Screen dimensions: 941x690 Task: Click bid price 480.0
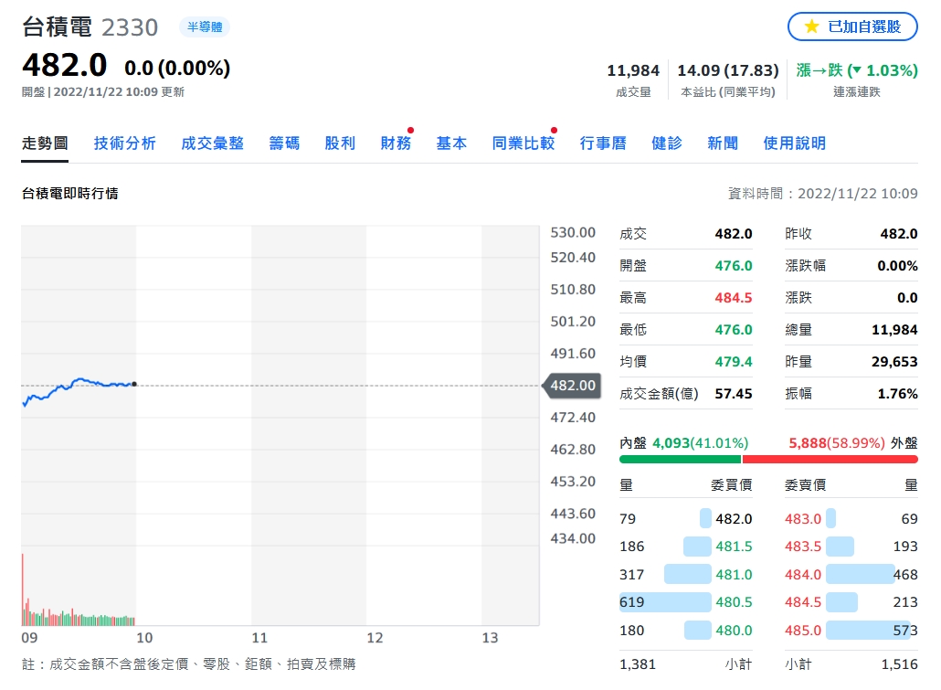coord(734,630)
